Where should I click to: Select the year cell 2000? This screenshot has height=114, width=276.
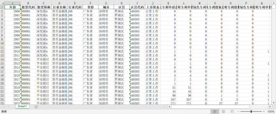(x=13, y=11)
